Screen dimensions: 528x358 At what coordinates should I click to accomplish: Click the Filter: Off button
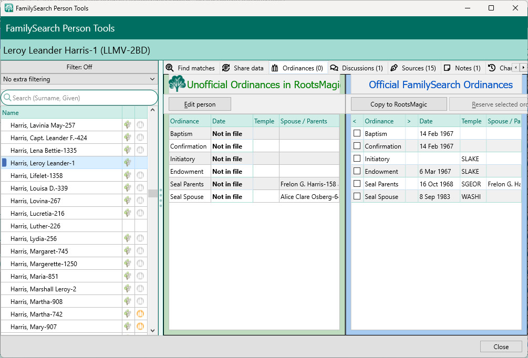(79, 67)
